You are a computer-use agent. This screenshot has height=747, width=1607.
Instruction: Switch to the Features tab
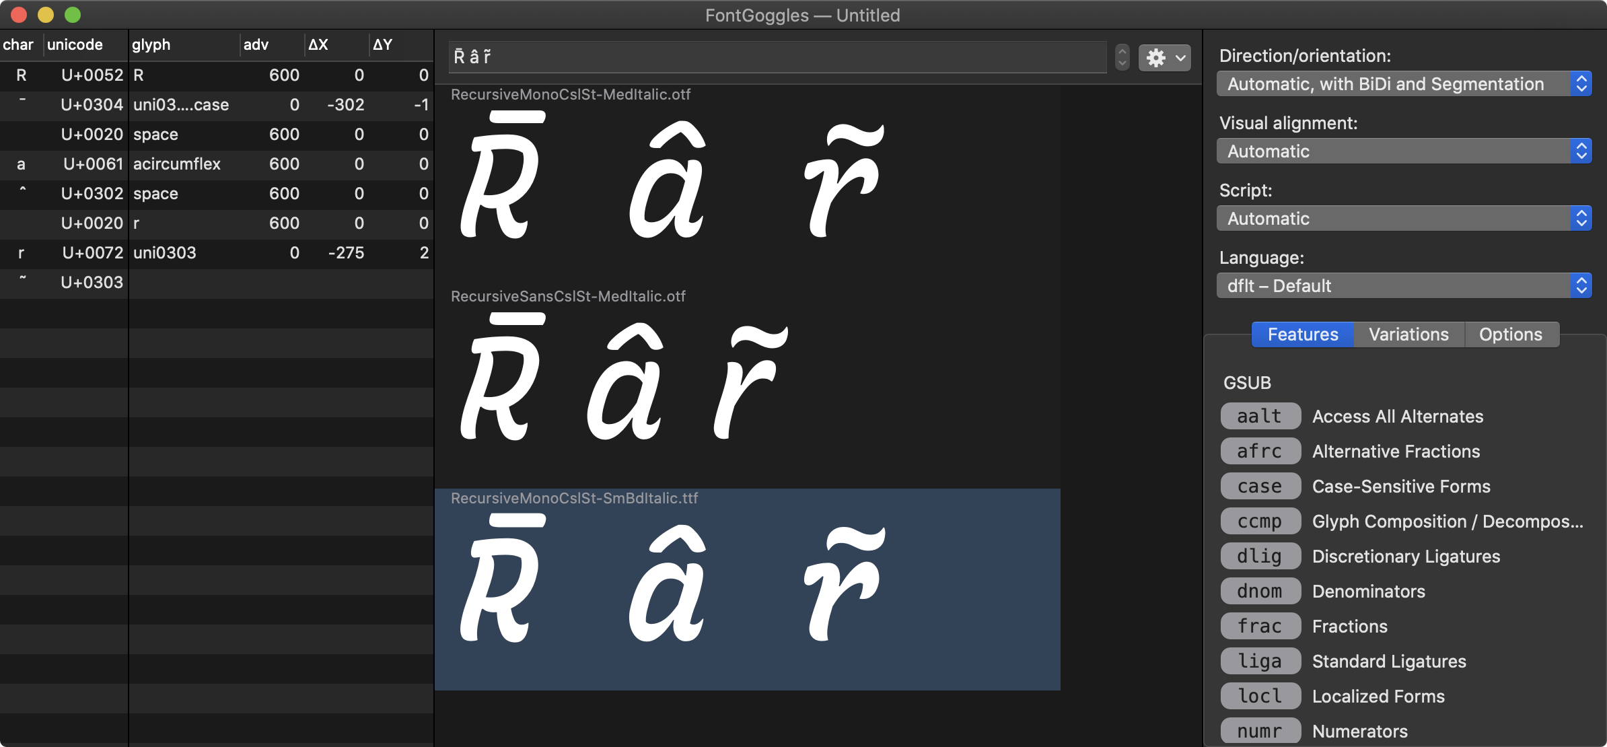[x=1303, y=334]
